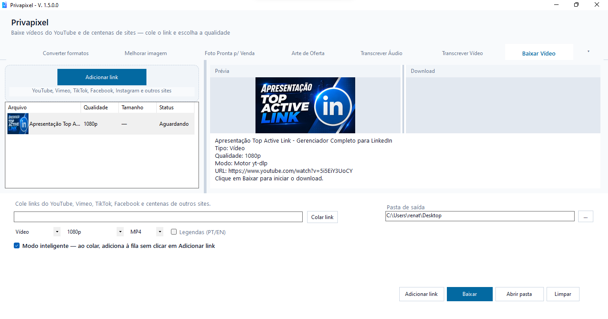Click the Colar link button

click(x=322, y=217)
